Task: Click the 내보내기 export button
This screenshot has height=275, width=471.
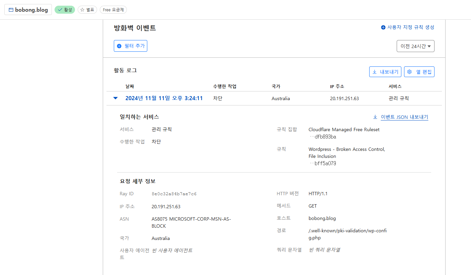Action: pyautogui.click(x=385, y=72)
